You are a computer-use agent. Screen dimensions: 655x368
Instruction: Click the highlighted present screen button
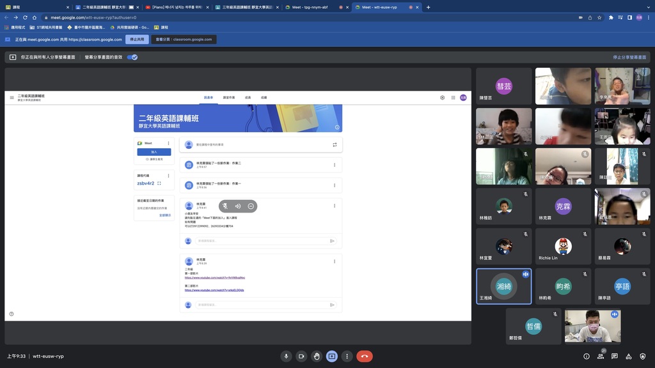click(x=332, y=356)
